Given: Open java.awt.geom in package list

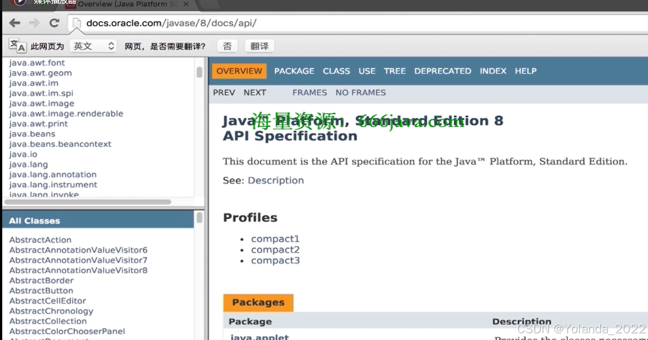Looking at the screenshot, I should [x=40, y=73].
